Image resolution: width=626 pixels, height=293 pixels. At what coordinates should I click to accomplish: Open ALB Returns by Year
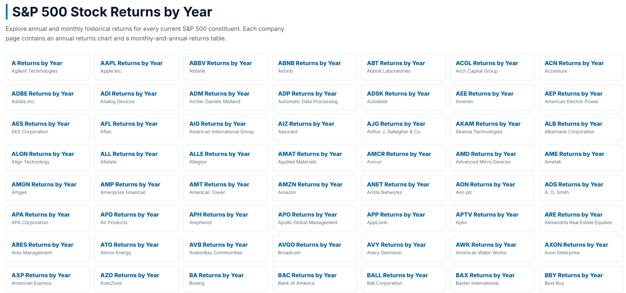(x=581, y=127)
